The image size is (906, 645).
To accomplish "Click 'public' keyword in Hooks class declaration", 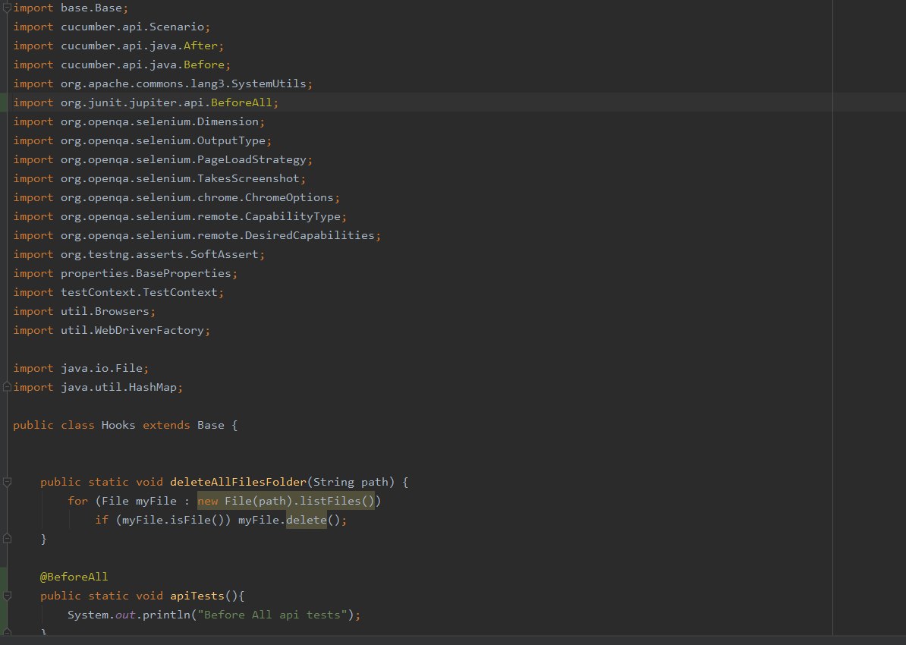I will coord(33,425).
